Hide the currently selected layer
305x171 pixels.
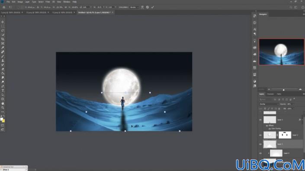pyautogui.click(x=260, y=144)
